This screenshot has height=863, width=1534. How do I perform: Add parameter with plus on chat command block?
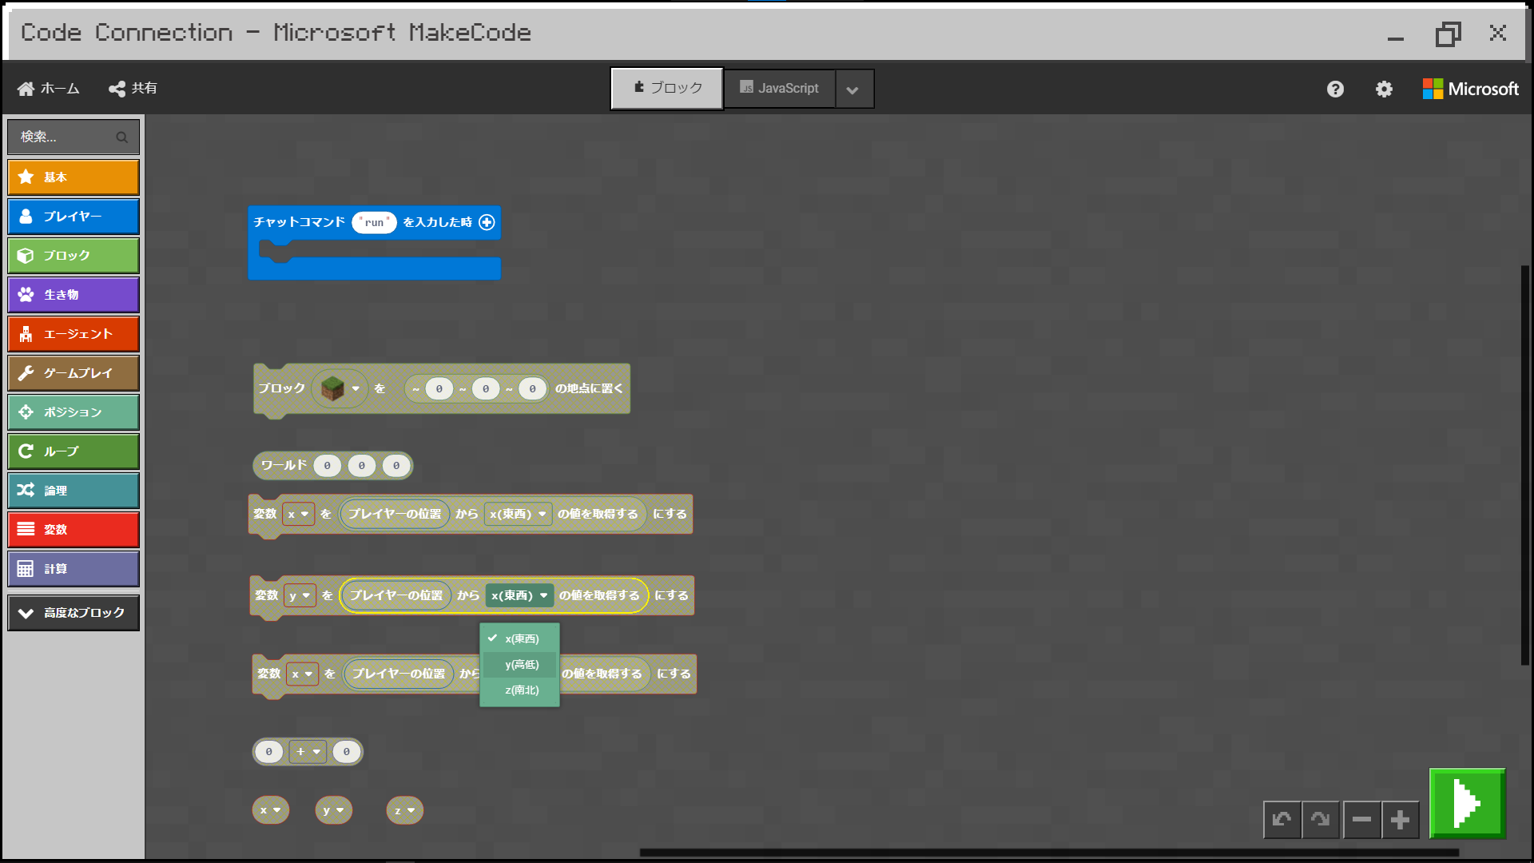487,222
